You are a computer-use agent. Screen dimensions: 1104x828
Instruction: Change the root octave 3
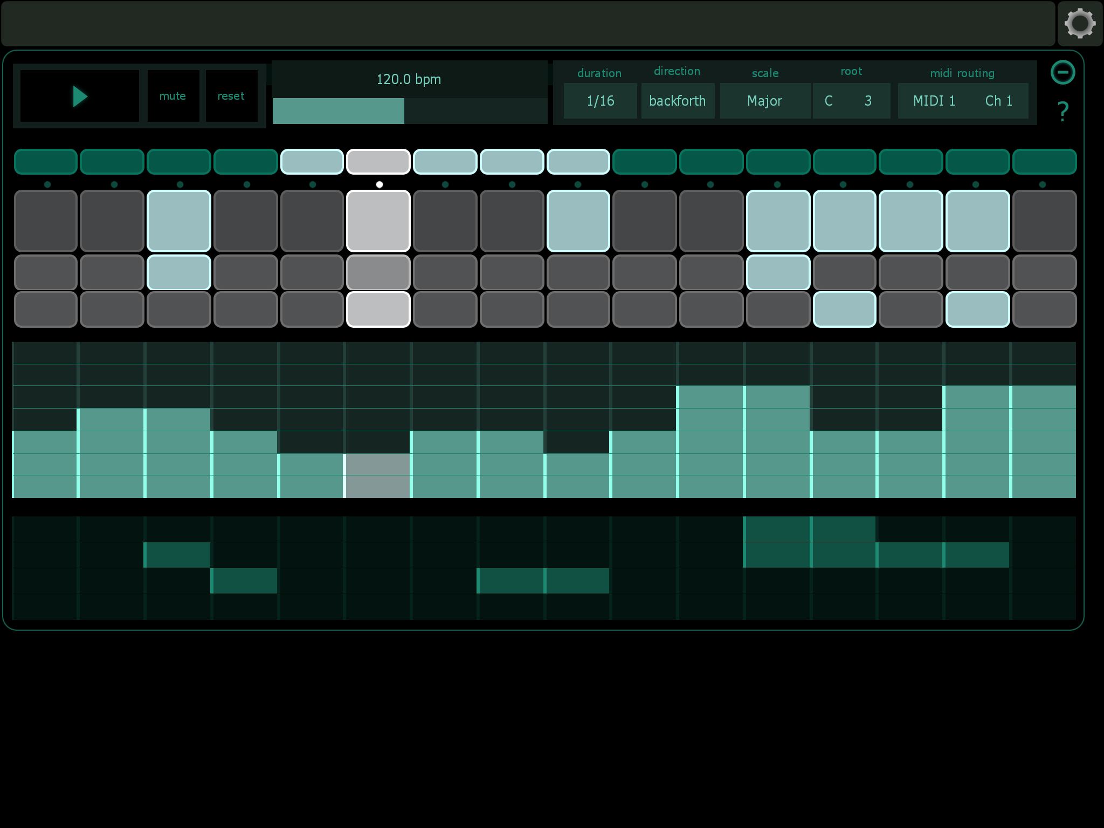pos(868,101)
